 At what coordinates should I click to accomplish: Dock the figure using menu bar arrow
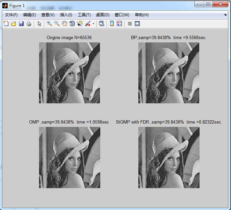click(x=225, y=15)
